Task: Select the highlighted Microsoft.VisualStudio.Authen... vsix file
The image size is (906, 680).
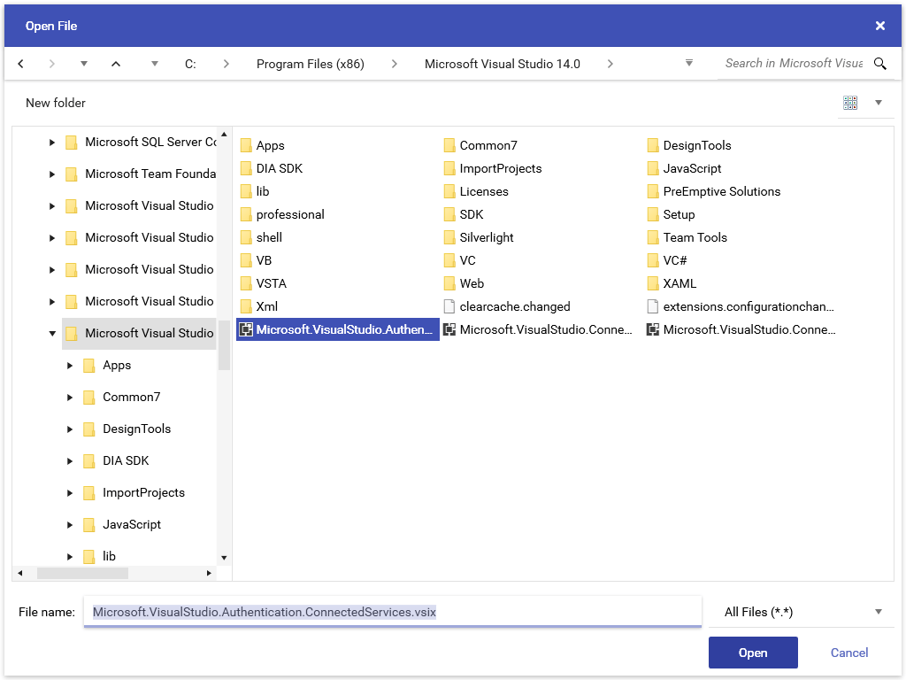Action: click(337, 329)
